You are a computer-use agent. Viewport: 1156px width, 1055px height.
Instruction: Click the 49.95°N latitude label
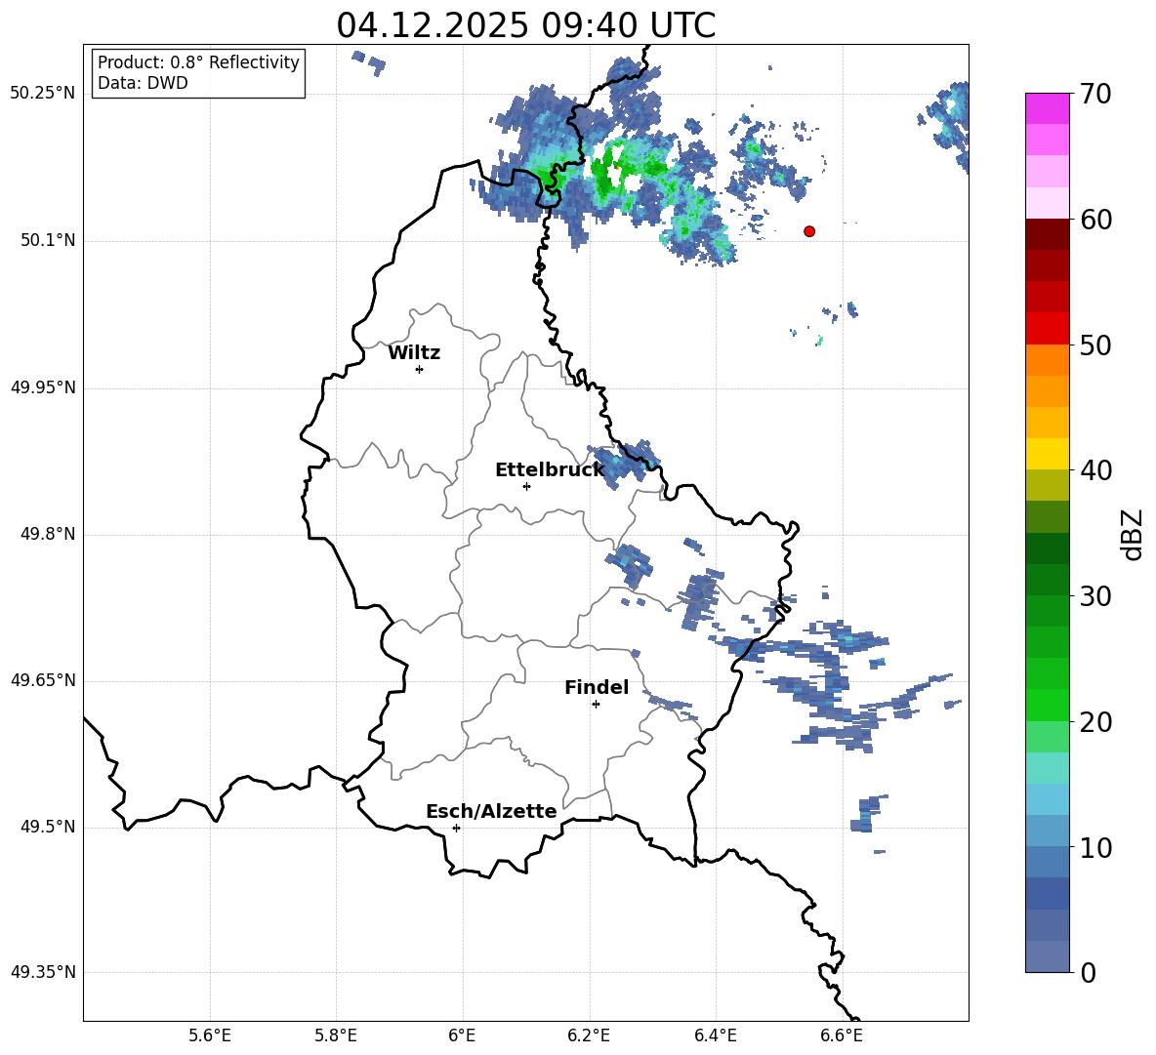point(43,387)
